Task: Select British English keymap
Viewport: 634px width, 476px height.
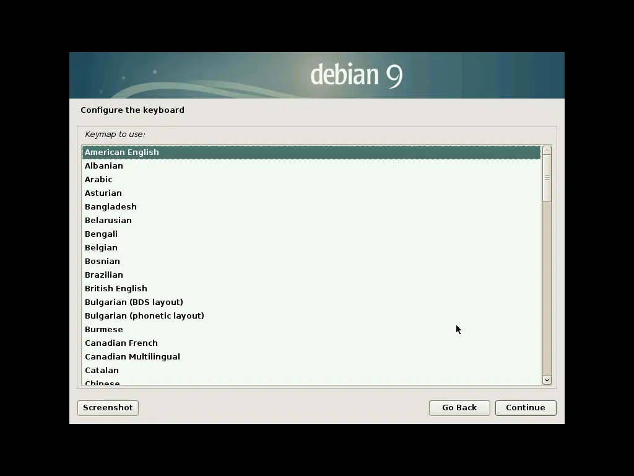Action: click(x=311, y=289)
